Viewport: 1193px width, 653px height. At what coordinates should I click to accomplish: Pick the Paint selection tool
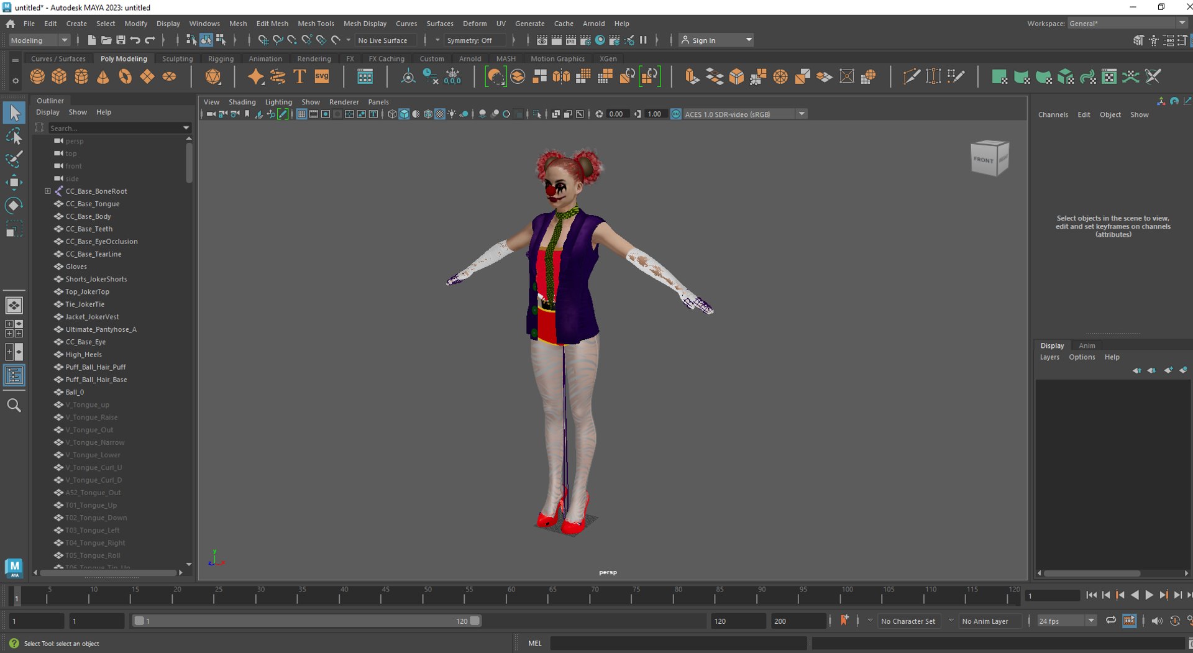14,159
